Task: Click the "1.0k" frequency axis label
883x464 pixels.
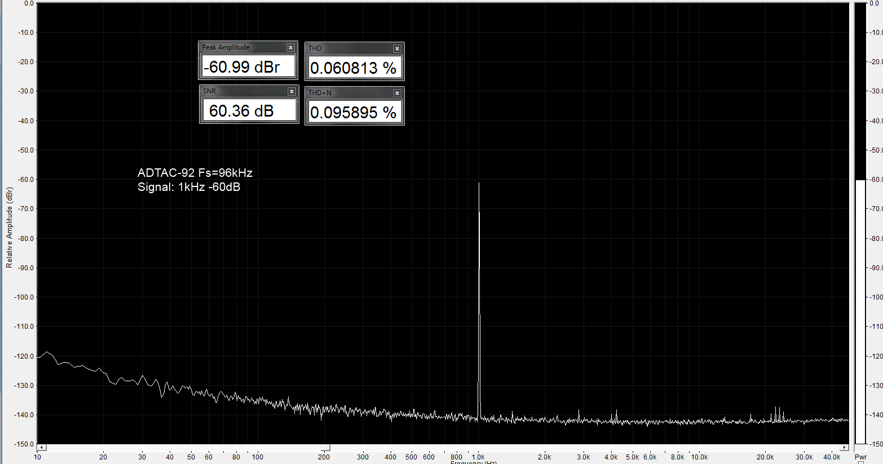Action: [478, 457]
